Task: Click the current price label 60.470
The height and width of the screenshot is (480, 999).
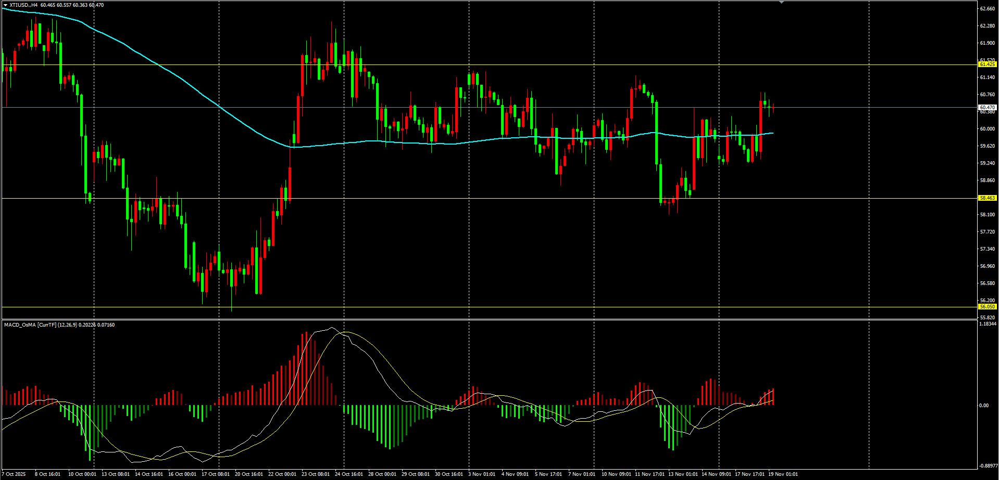Action: pos(987,108)
